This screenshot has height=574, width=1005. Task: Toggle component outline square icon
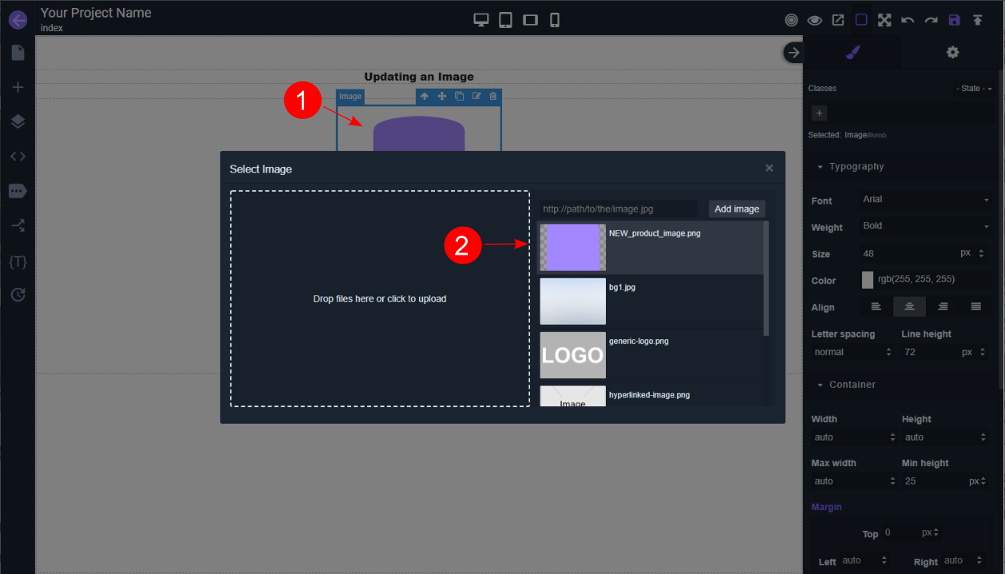click(x=861, y=20)
